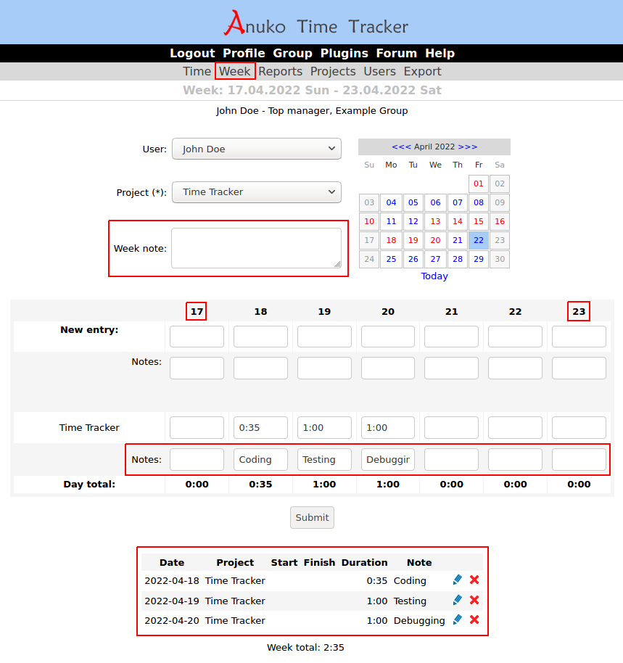Screen dimensions: 623x663
Task: Edit the 2022-04-19 Testing entry
Action: pyautogui.click(x=457, y=601)
